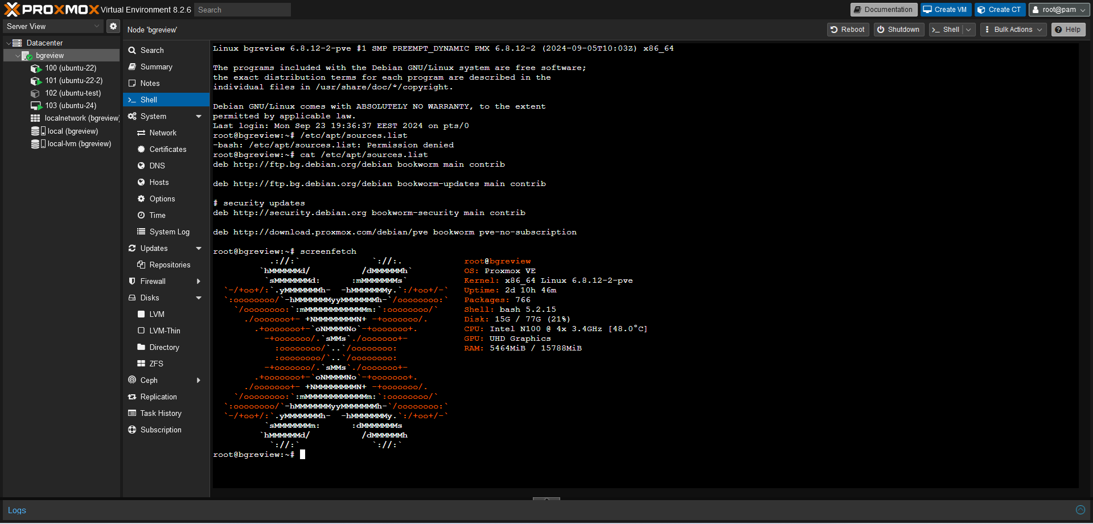Select the bgreview node in tree
Image resolution: width=1093 pixels, height=524 pixels.
pyautogui.click(x=50, y=55)
